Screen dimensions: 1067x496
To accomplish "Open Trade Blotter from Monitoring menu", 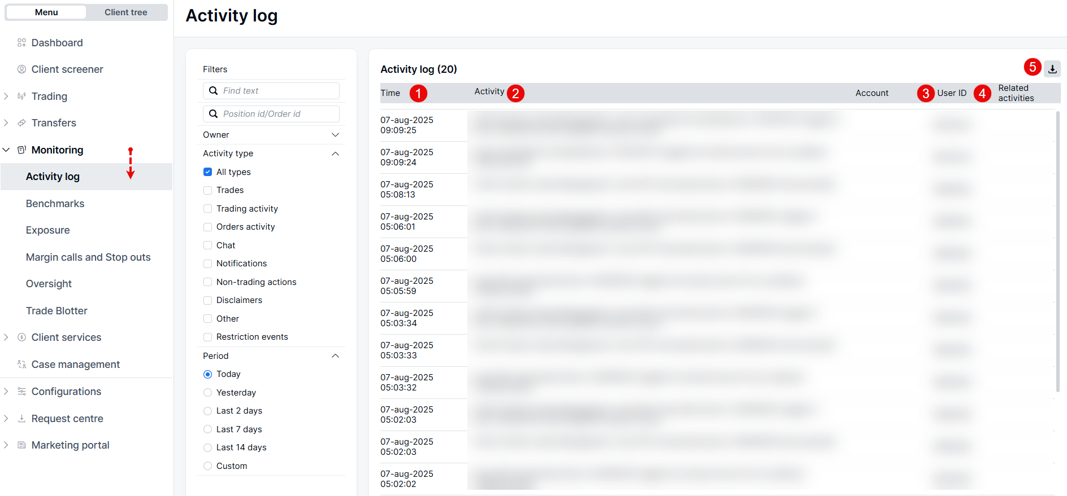I will (57, 311).
